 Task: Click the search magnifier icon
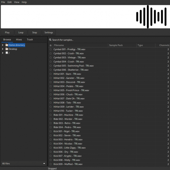(x=50, y=40)
